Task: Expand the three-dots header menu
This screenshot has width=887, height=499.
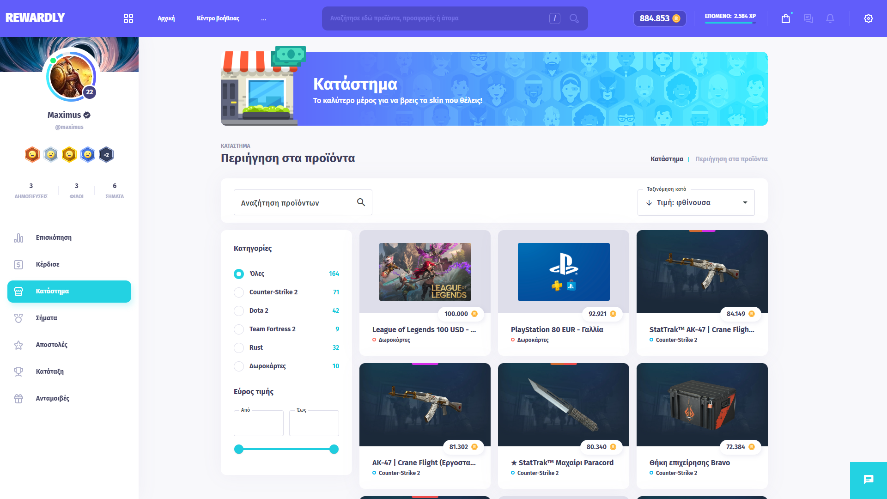Action: click(x=263, y=19)
